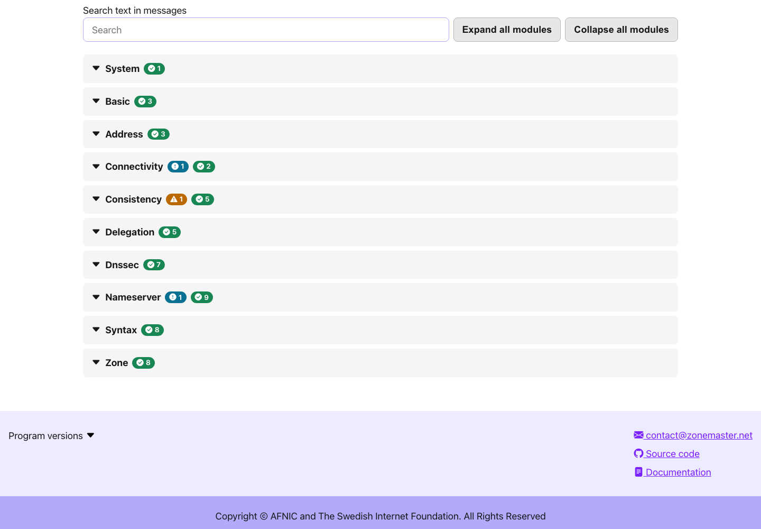Expand the Consistency module arrow
This screenshot has width=761, height=529.
coord(96,199)
